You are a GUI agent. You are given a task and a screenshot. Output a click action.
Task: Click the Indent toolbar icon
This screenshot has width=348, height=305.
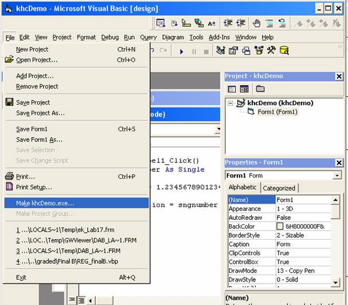point(228,23)
